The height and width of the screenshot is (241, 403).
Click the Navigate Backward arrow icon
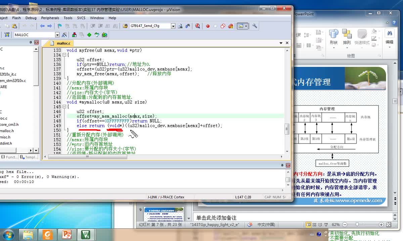tap(42, 26)
